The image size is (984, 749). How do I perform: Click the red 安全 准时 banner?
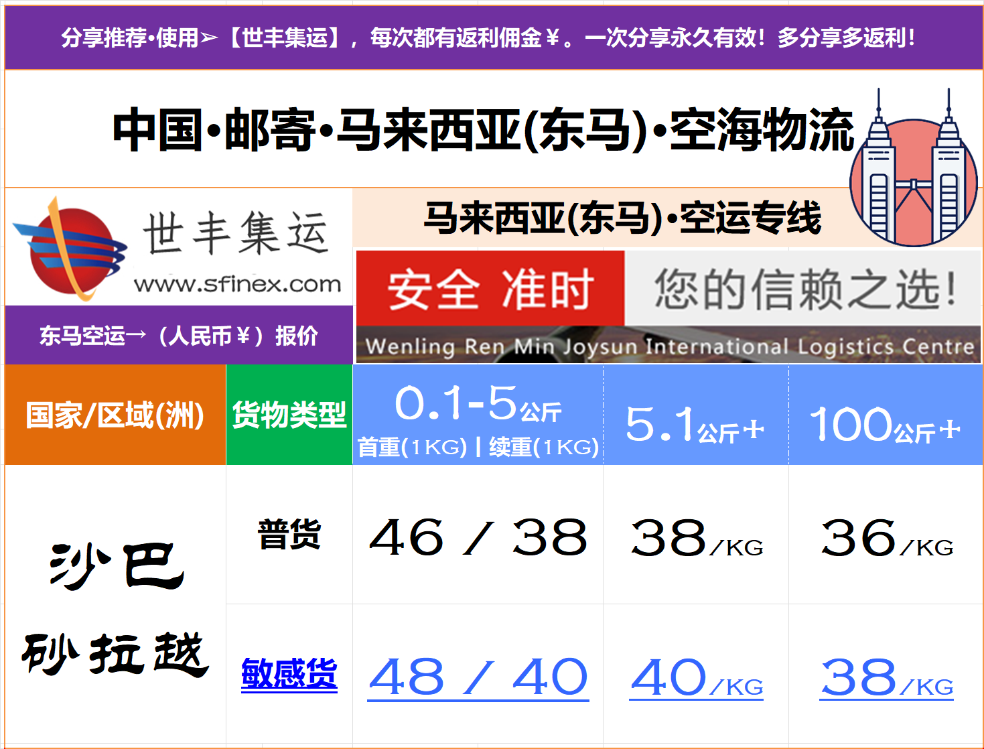[490, 289]
